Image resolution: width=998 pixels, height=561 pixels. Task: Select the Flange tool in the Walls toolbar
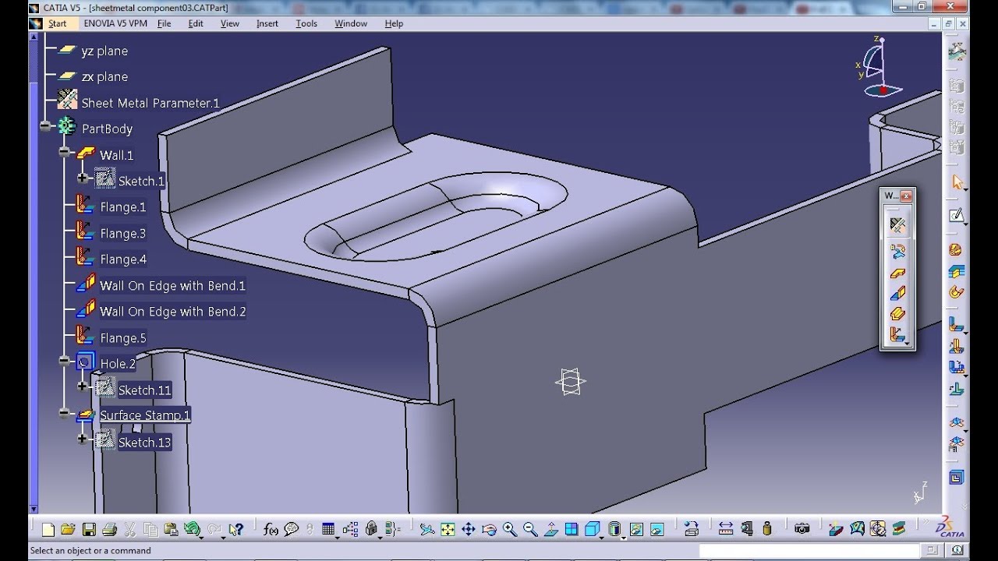[x=897, y=328]
